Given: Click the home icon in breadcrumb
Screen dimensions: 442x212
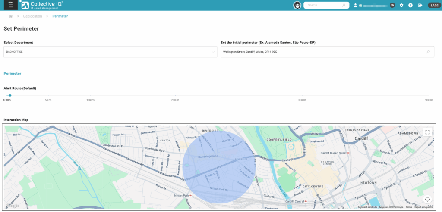Looking at the screenshot, I should coord(11,16).
